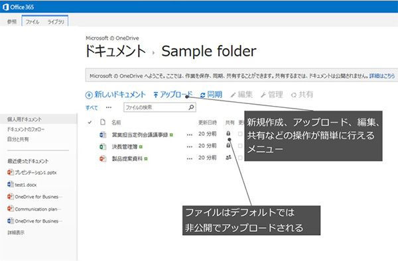
Task: Click lock icon for 営業担当定例会議議事録
Action: point(228,133)
